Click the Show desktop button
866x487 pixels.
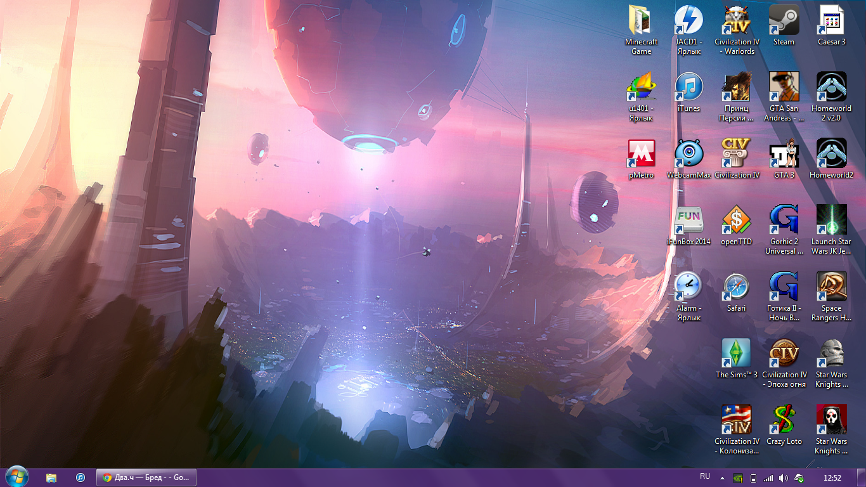(x=861, y=477)
